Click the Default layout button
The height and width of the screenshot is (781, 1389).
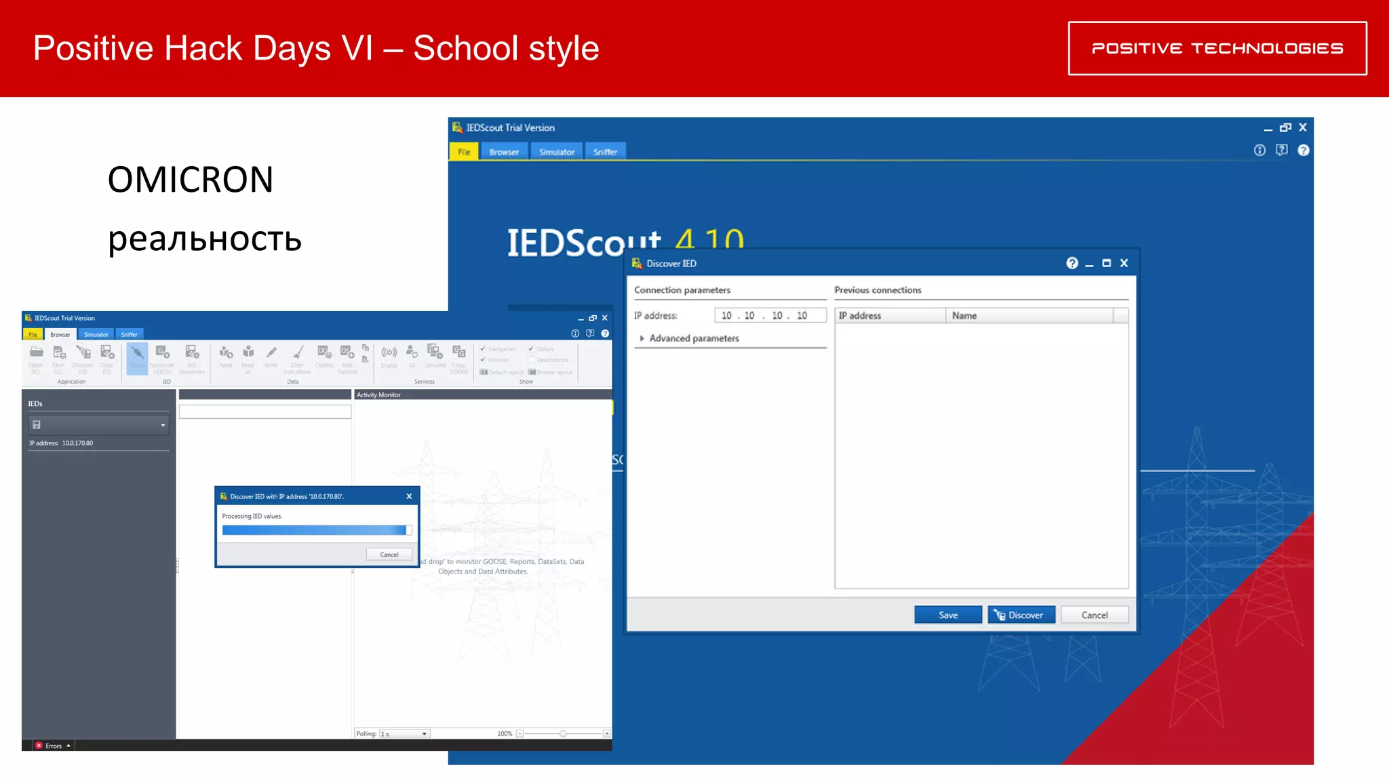[502, 372]
